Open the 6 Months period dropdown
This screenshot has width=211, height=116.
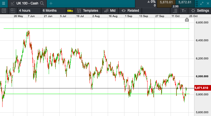pos(53,11)
